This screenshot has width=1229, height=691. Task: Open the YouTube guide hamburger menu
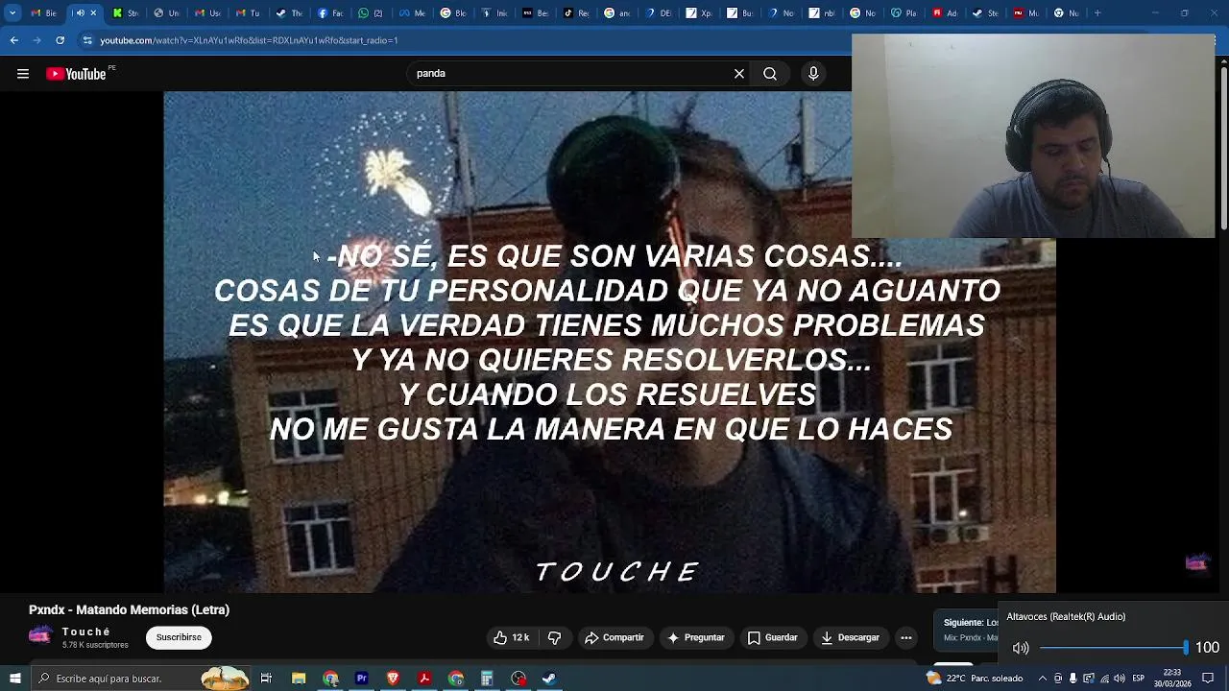[x=22, y=74]
